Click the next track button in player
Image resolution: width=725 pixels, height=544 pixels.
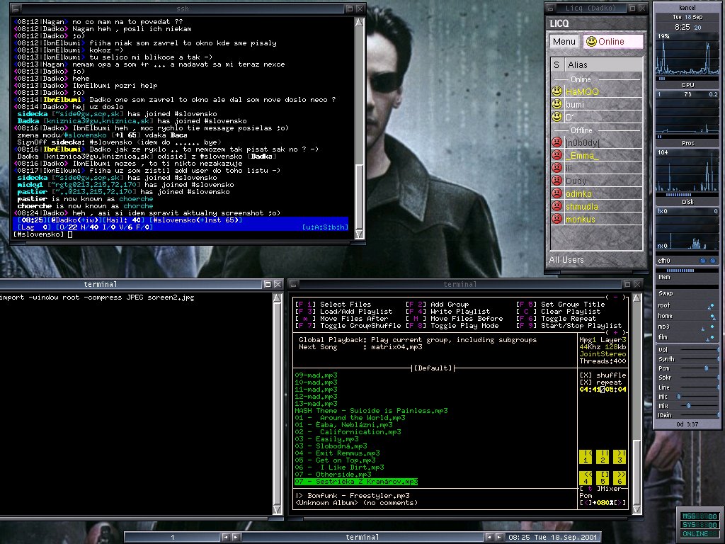pos(619,456)
